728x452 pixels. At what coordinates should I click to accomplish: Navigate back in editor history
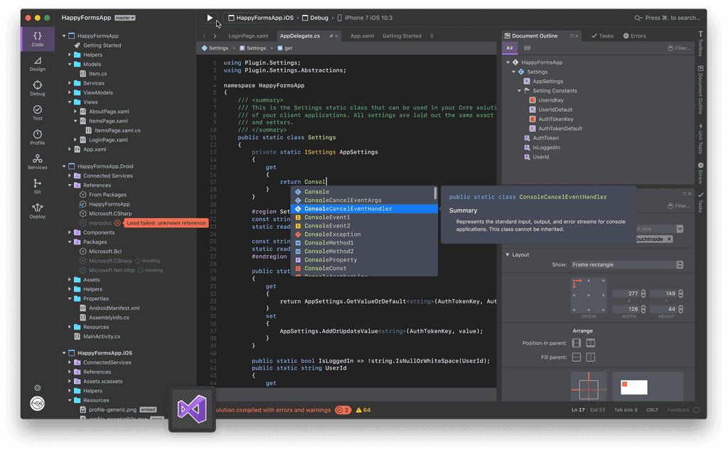coord(204,36)
